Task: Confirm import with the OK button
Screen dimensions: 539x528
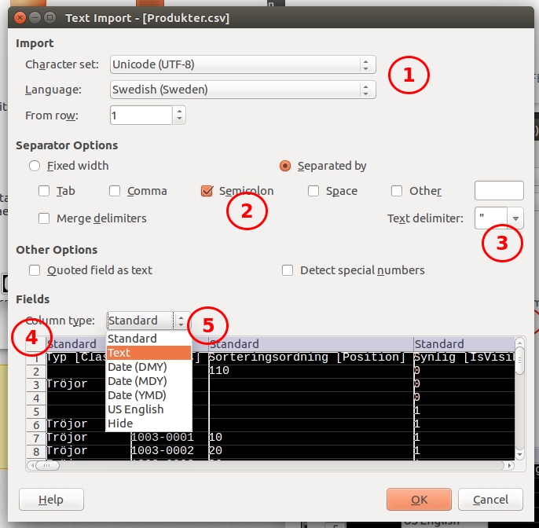Action: [x=419, y=500]
